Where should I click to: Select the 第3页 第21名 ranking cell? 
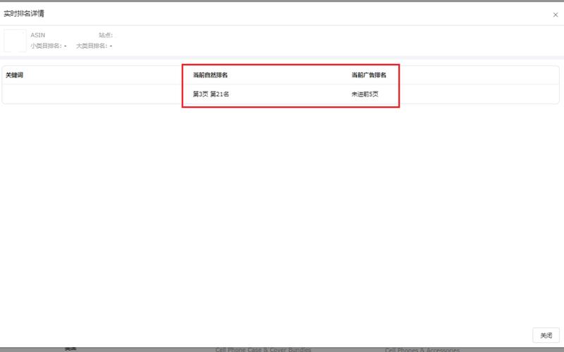[211, 94]
